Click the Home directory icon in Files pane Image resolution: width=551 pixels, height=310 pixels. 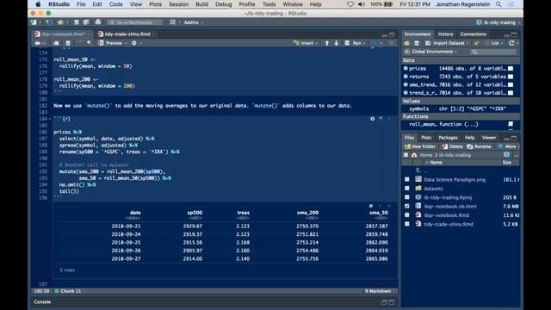click(x=414, y=155)
